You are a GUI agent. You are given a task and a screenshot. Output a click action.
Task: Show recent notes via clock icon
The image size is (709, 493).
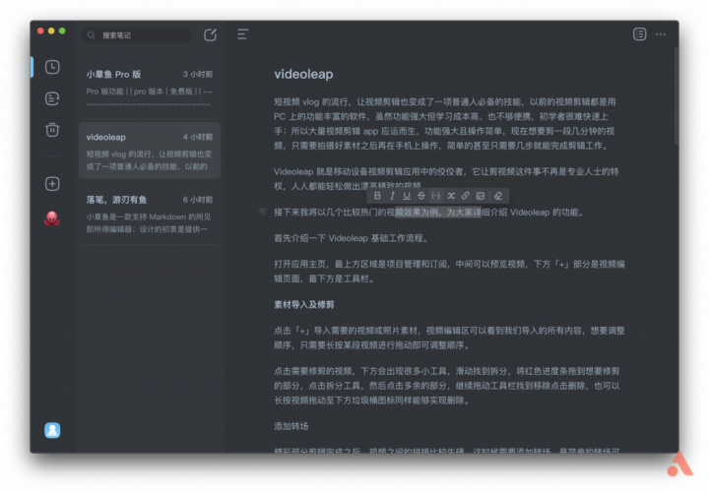[x=52, y=67]
